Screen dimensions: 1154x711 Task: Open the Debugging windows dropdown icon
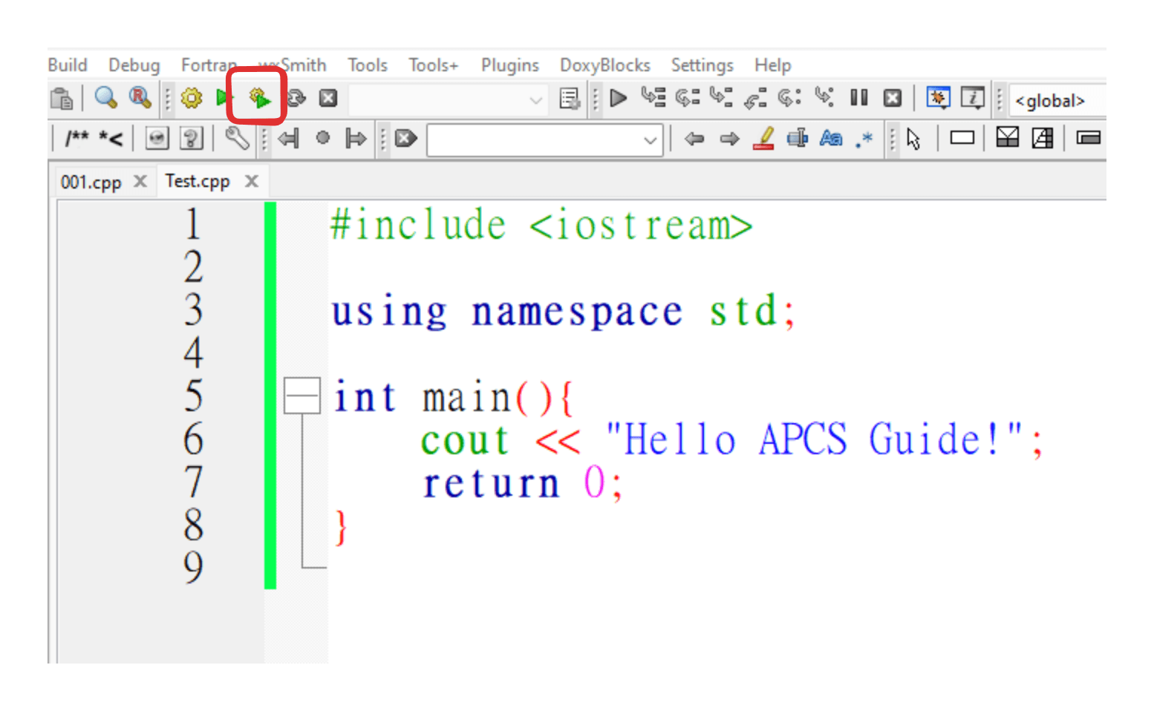(x=939, y=98)
